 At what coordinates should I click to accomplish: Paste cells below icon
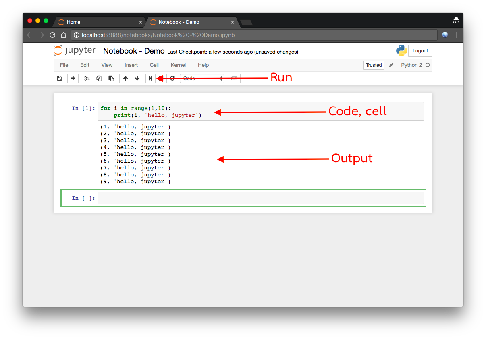pos(111,79)
